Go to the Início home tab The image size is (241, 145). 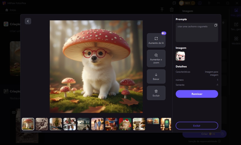click(11, 10)
